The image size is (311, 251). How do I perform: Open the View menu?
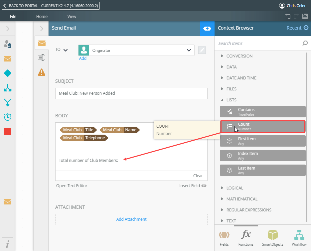[72, 16]
